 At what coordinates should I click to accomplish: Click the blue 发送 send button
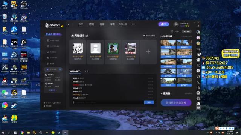click(x=149, y=102)
